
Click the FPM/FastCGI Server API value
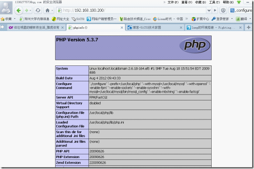click(98, 98)
